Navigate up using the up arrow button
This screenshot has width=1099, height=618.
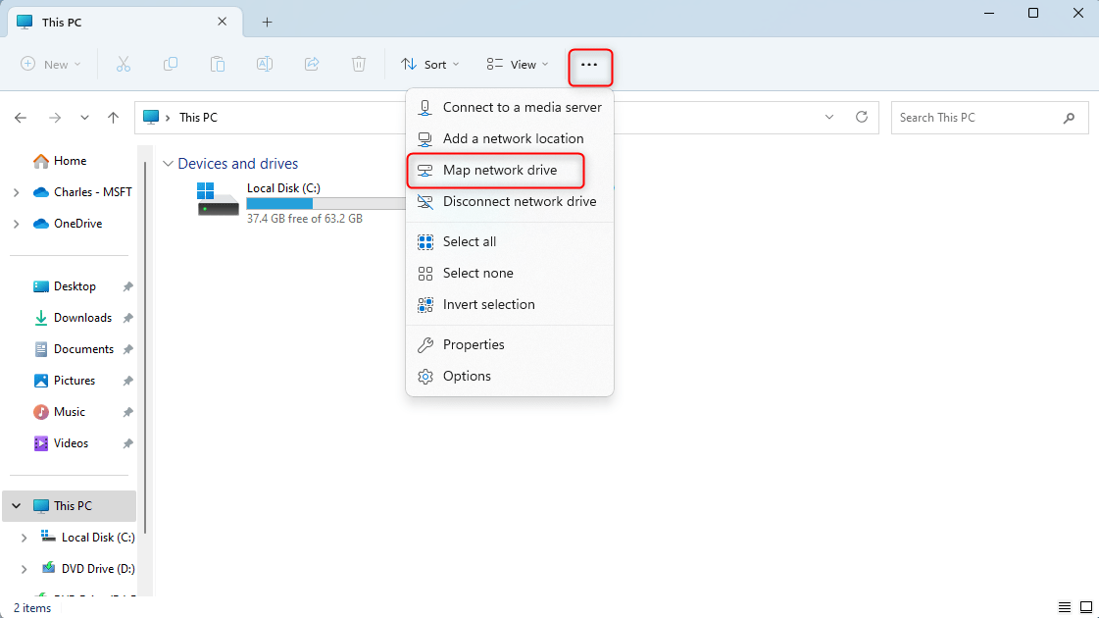pyautogui.click(x=113, y=117)
